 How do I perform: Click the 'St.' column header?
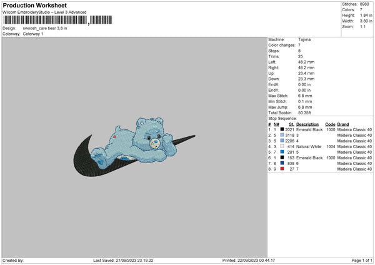(x=291, y=124)
